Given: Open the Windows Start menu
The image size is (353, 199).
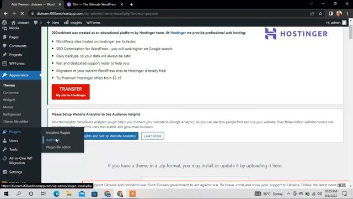Looking at the screenshot, I should click(x=6, y=193).
